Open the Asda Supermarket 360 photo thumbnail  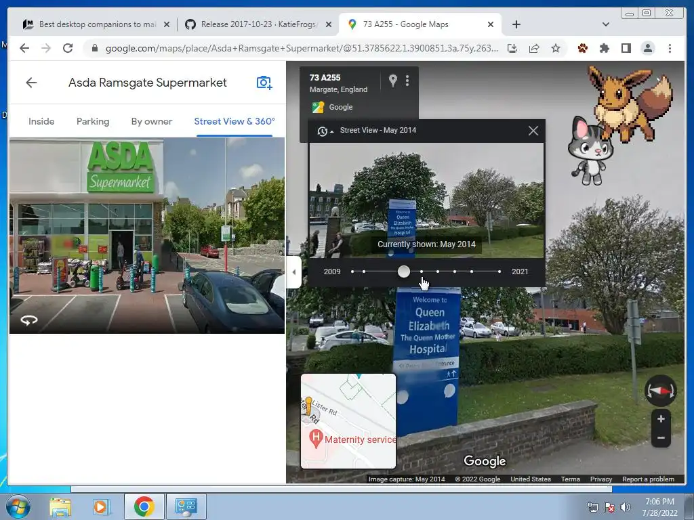(x=147, y=235)
